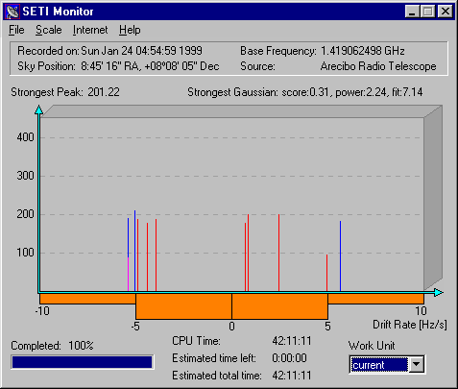The image size is (458, 389).
Task: Click the Strongest Gaussian score text
Action: click(305, 92)
